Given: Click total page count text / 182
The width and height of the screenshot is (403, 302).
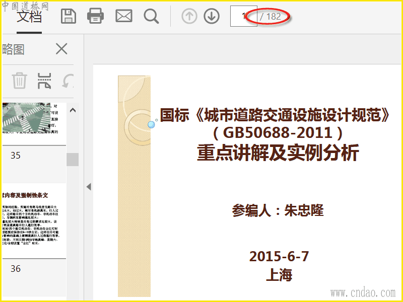Looking at the screenshot, I should (x=270, y=17).
